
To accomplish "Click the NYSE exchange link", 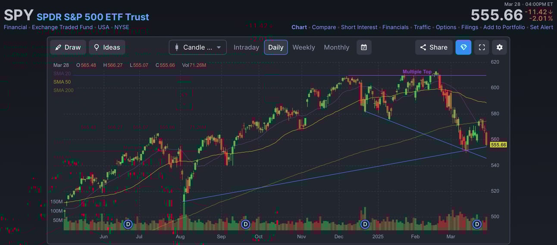I will coord(122,27).
